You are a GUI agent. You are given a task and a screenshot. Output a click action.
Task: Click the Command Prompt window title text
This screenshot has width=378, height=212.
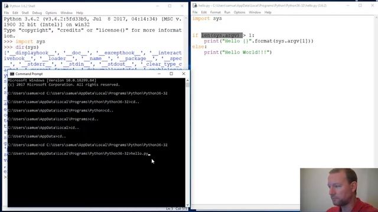(x=29, y=74)
